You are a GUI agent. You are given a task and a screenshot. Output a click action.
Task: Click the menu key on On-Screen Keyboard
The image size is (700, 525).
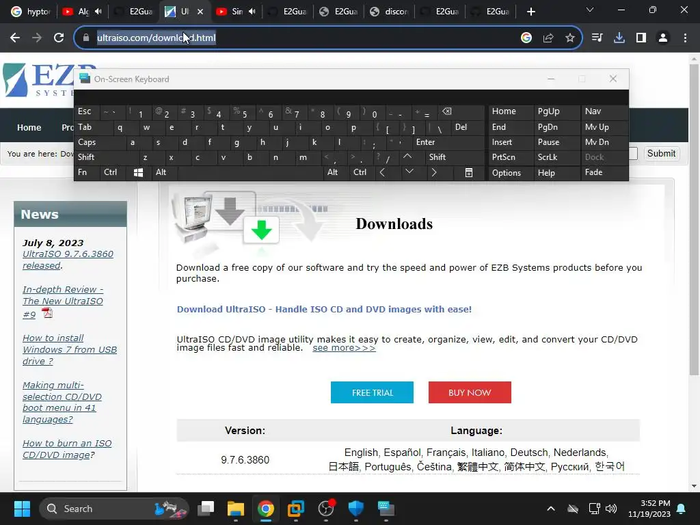(469, 173)
